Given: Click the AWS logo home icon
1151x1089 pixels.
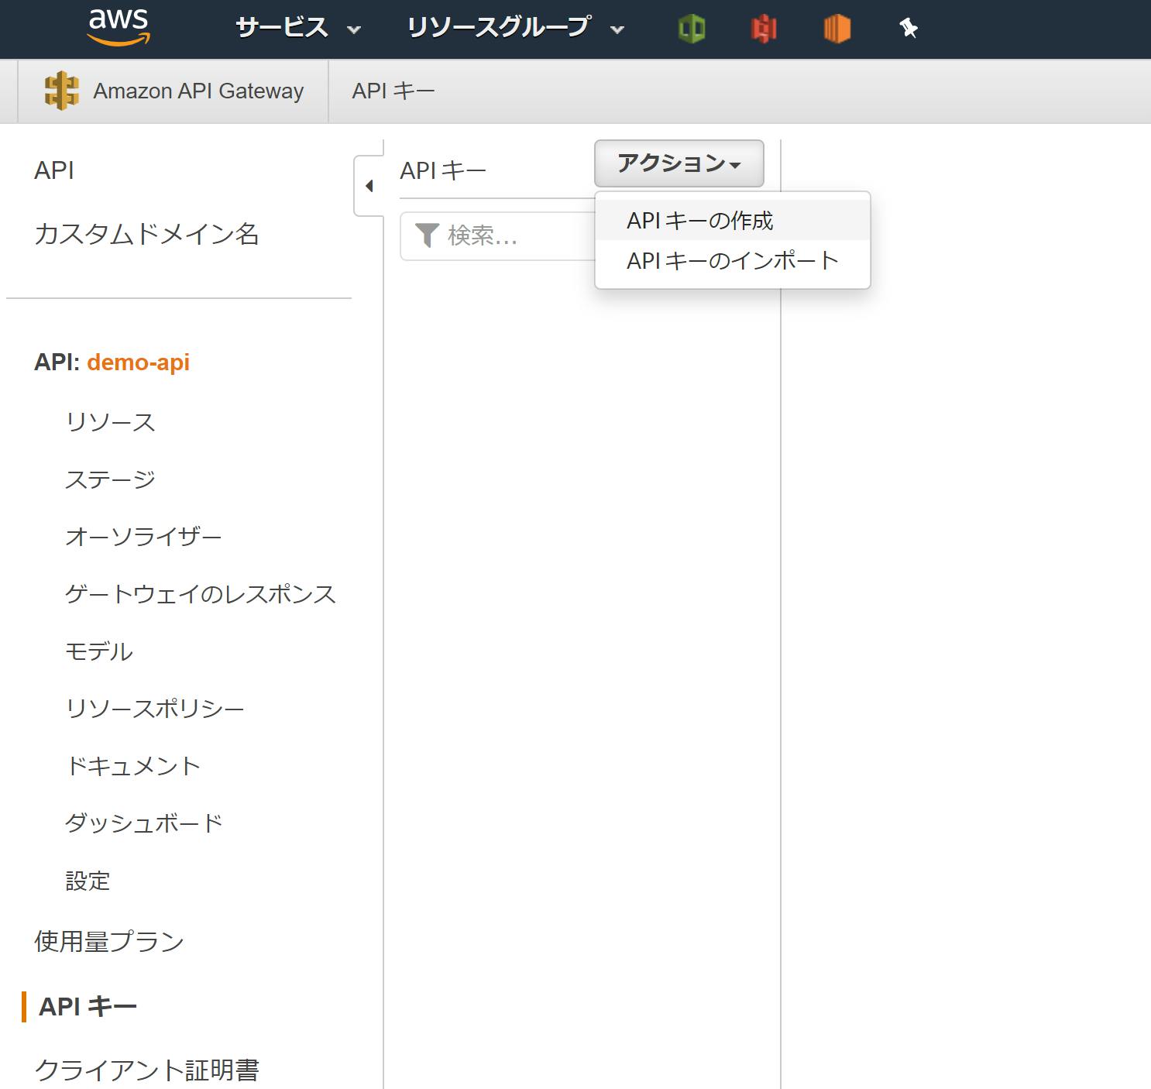Looking at the screenshot, I should point(118,27).
